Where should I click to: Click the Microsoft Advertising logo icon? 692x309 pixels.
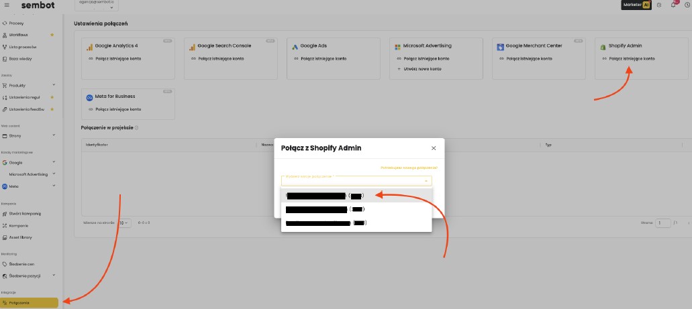[397, 46]
